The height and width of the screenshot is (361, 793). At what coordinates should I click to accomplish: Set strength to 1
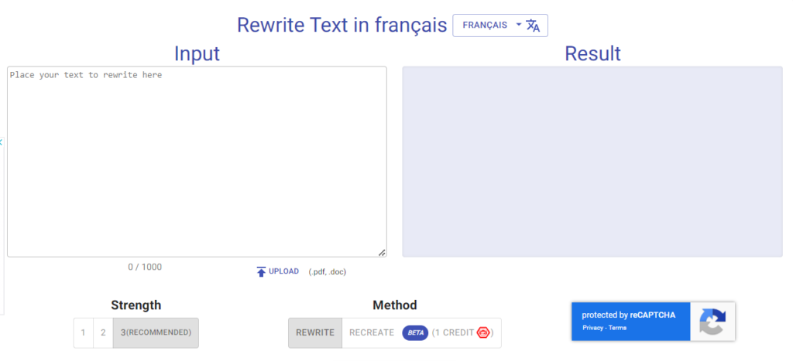pyautogui.click(x=84, y=332)
